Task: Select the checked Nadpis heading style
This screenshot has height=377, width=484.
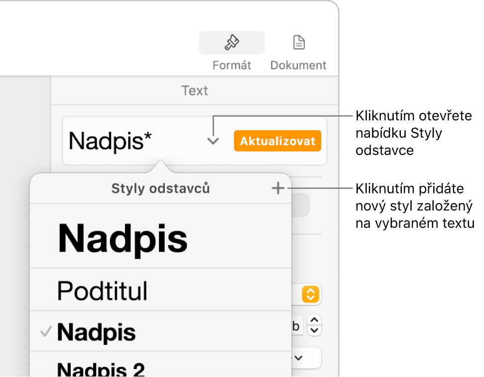Action: [160, 331]
